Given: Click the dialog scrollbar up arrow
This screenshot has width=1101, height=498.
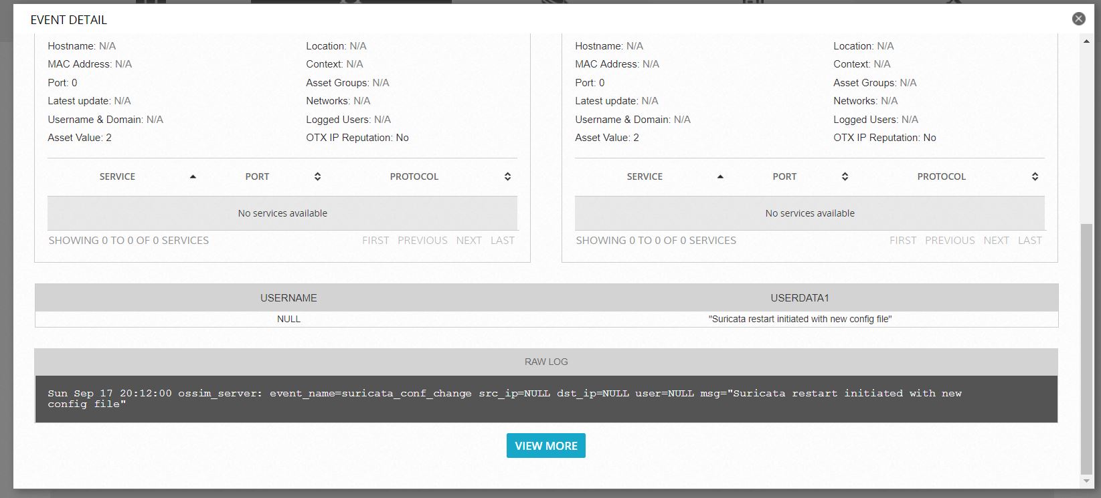Looking at the screenshot, I should coord(1086,41).
